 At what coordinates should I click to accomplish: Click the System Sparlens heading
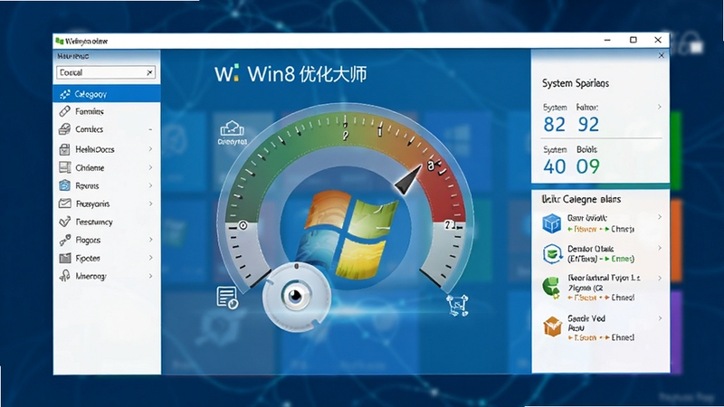pos(576,83)
